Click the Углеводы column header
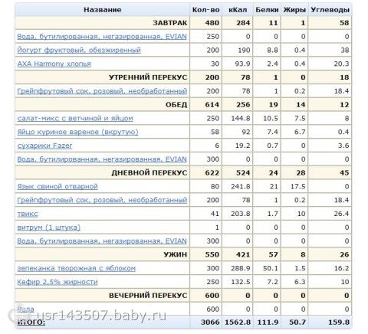Screen dimensions: 368x334 [x=330, y=10]
